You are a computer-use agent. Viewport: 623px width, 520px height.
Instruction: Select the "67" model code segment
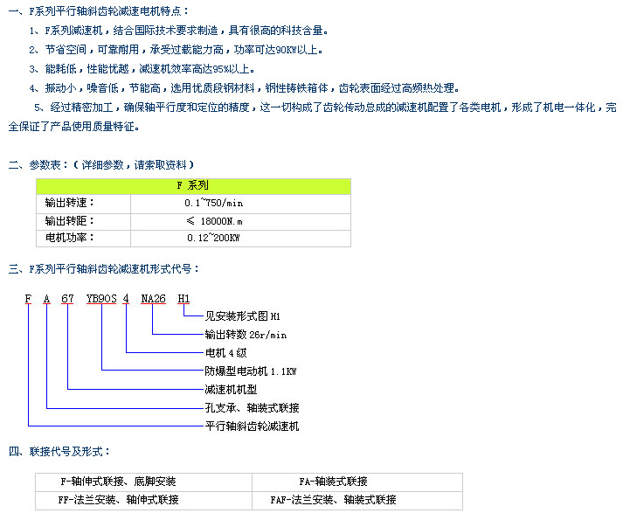[66, 299]
